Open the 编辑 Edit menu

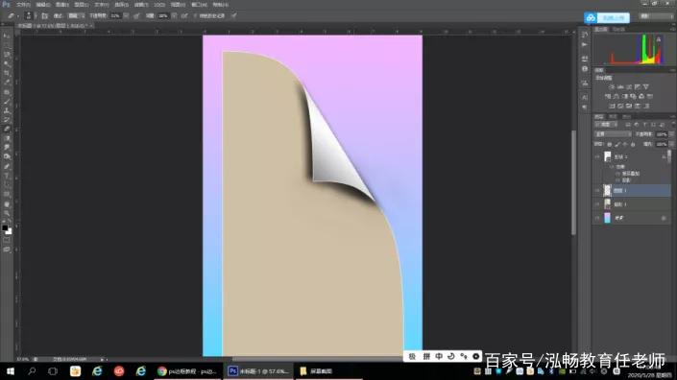pyautogui.click(x=42, y=5)
